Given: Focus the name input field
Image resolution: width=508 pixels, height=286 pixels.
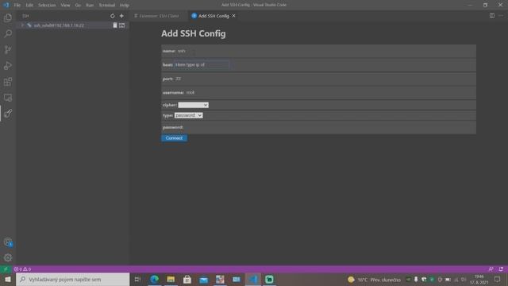Looking at the screenshot, I should [204, 51].
